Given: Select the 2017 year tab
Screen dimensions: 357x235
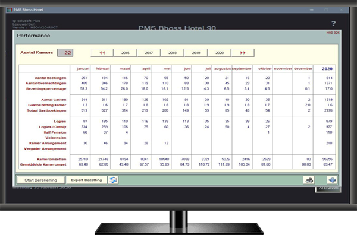Looking at the screenshot, I should click(x=149, y=53).
